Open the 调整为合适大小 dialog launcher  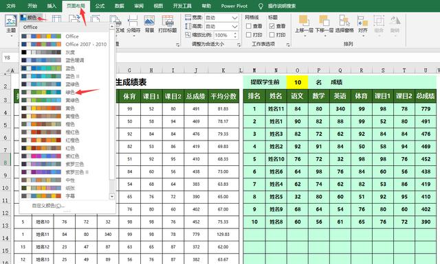239,45
